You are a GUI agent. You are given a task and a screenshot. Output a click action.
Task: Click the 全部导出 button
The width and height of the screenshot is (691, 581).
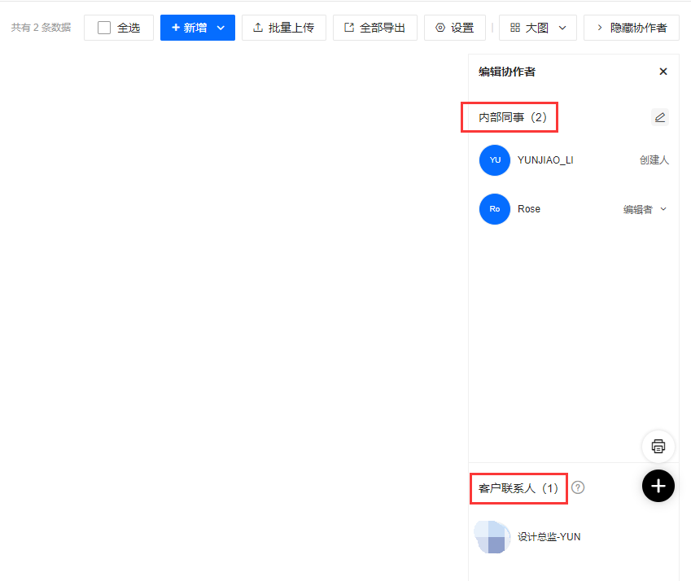pos(374,28)
